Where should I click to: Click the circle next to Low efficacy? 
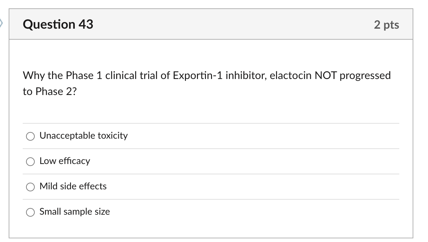[30, 161]
